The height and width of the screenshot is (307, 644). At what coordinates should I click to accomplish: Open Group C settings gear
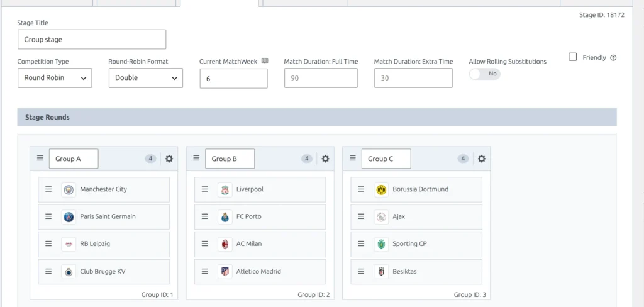482,159
